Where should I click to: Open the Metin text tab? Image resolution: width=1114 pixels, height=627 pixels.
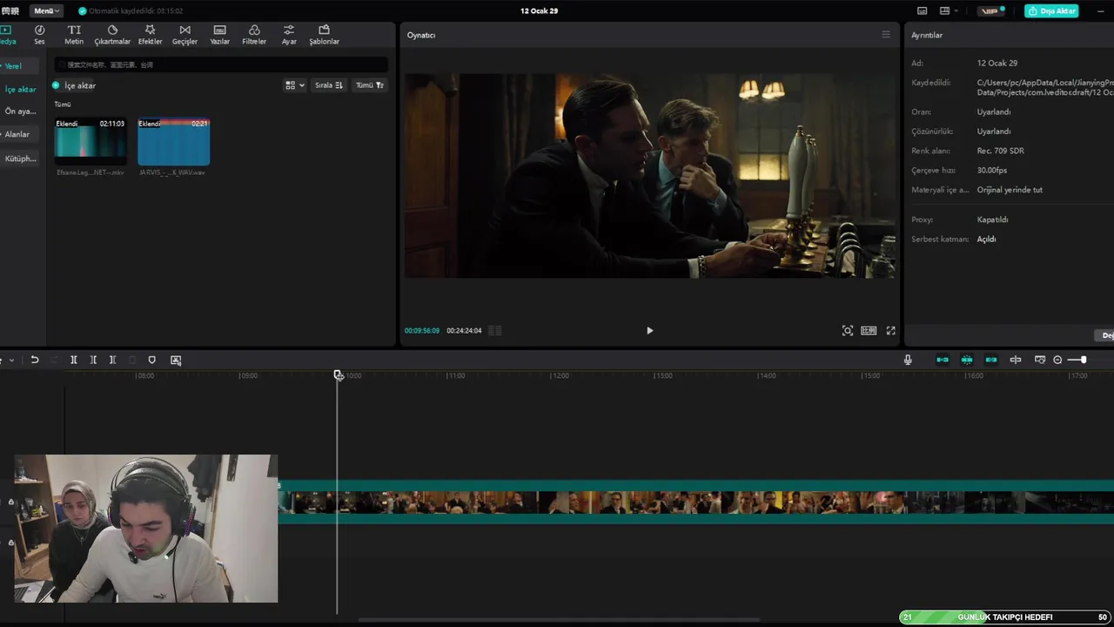tap(74, 35)
